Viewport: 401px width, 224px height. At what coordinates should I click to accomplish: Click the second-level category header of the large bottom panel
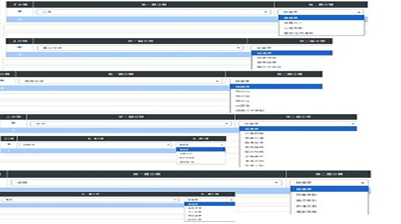(x=328, y=174)
